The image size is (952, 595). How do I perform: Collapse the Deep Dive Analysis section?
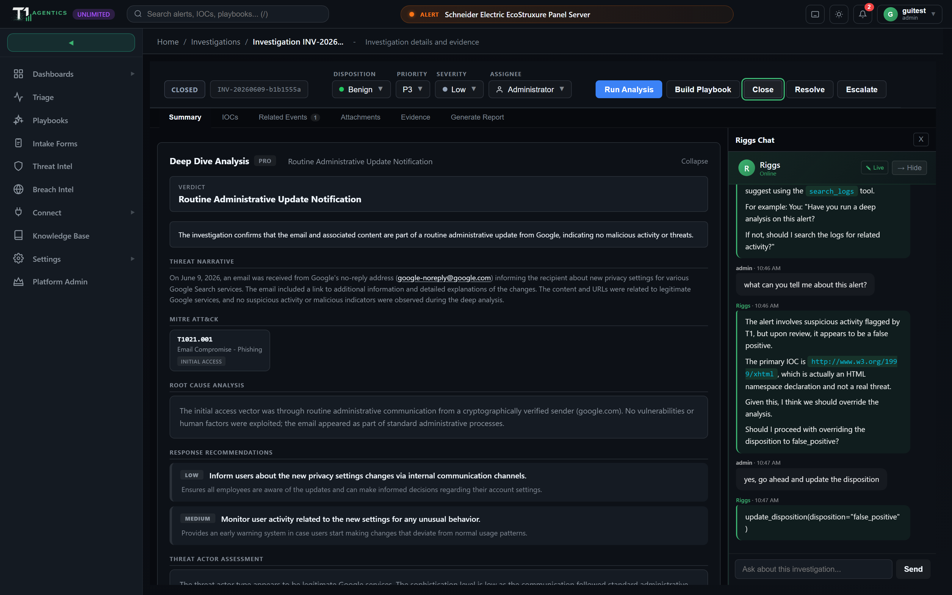coord(694,161)
